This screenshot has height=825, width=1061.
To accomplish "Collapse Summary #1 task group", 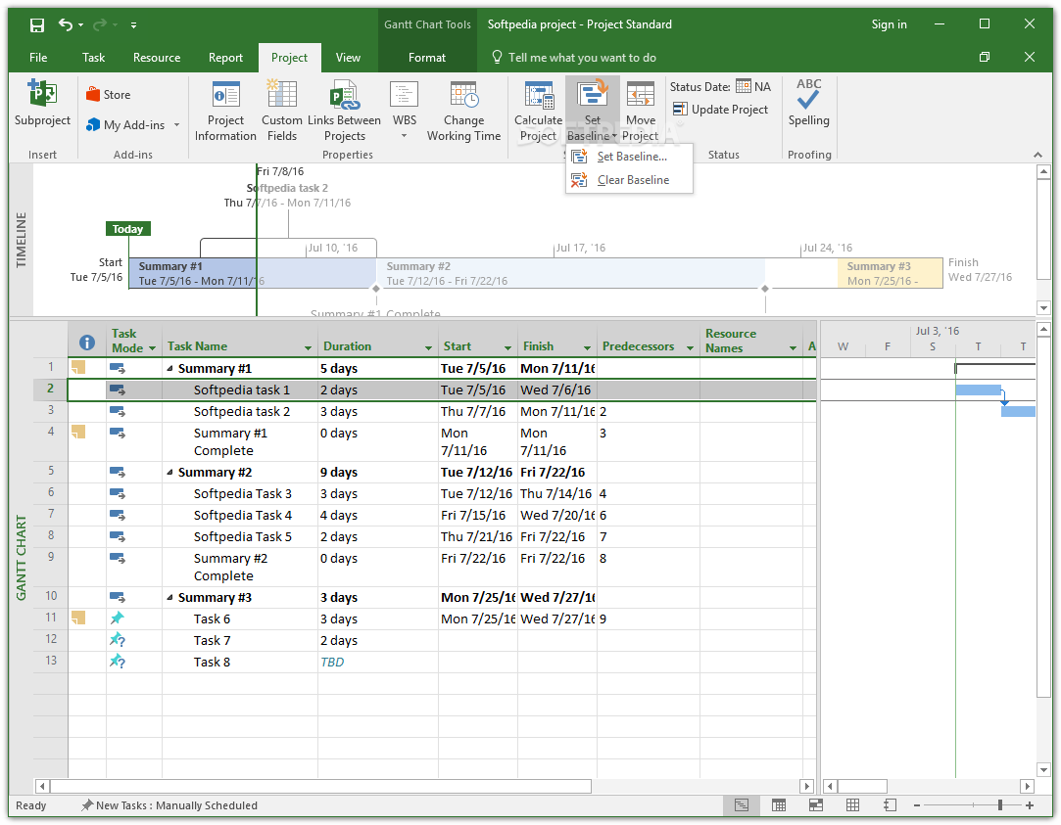I will click(169, 369).
